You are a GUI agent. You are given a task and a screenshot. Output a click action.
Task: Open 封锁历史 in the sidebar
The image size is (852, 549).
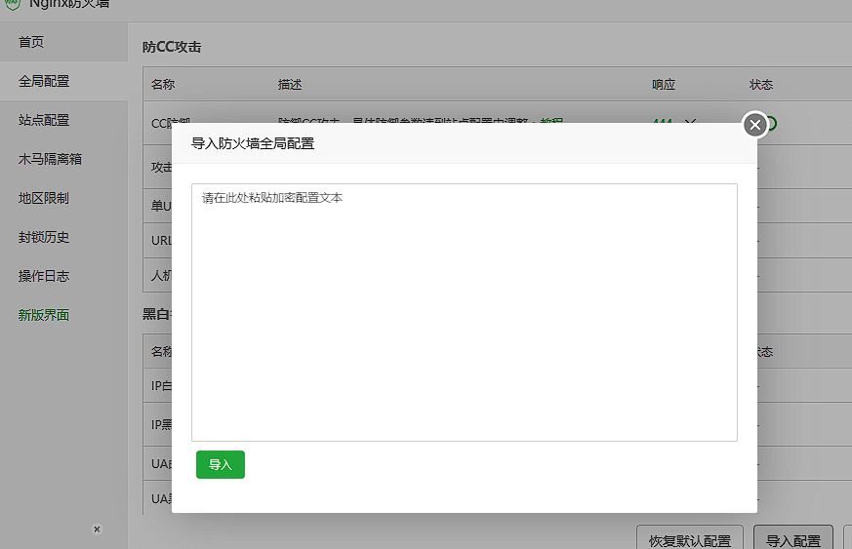pyautogui.click(x=44, y=237)
